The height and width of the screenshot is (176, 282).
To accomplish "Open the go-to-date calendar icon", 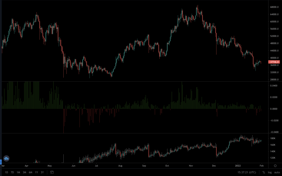I will [x=52, y=172].
